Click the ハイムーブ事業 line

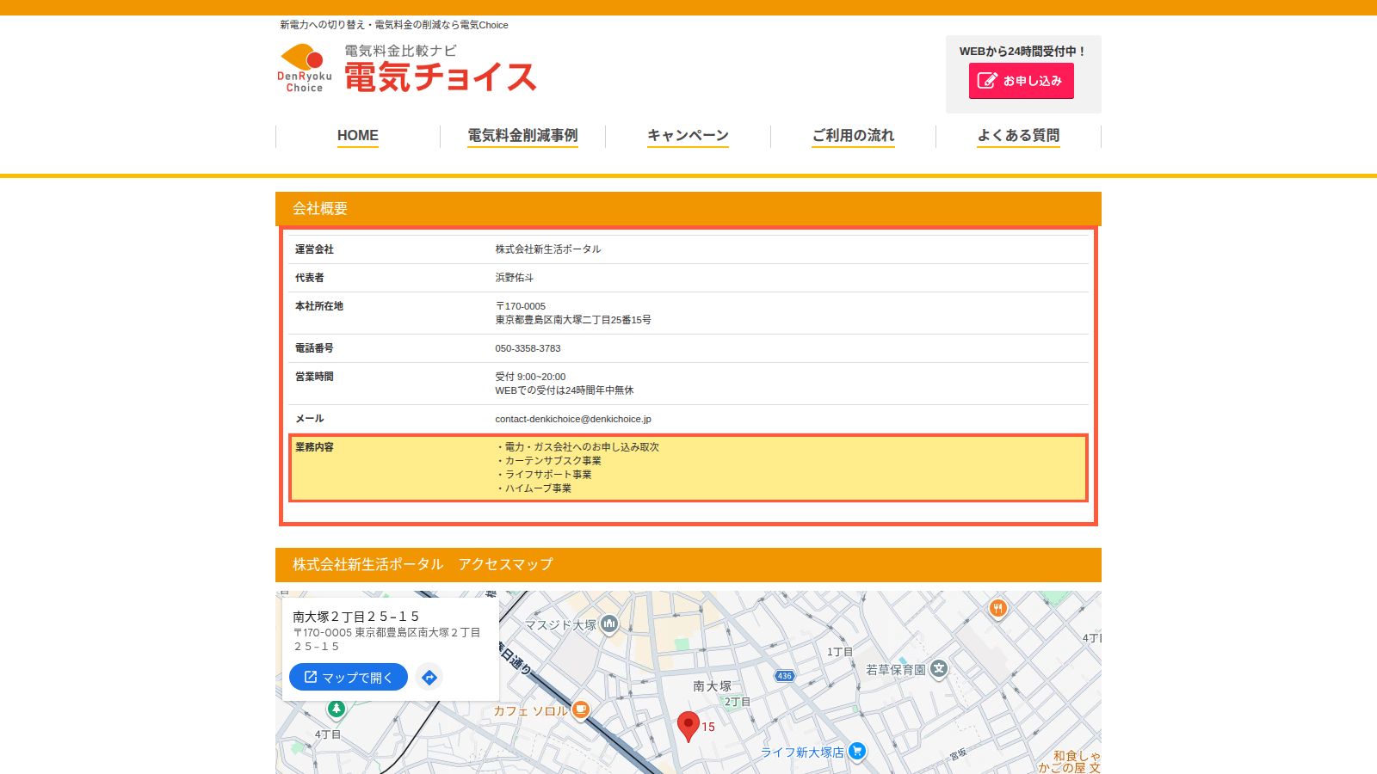(x=534, y=488)
